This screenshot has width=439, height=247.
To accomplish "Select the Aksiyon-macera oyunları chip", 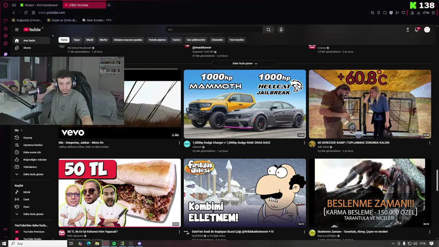I will click(x=128, y=40).
